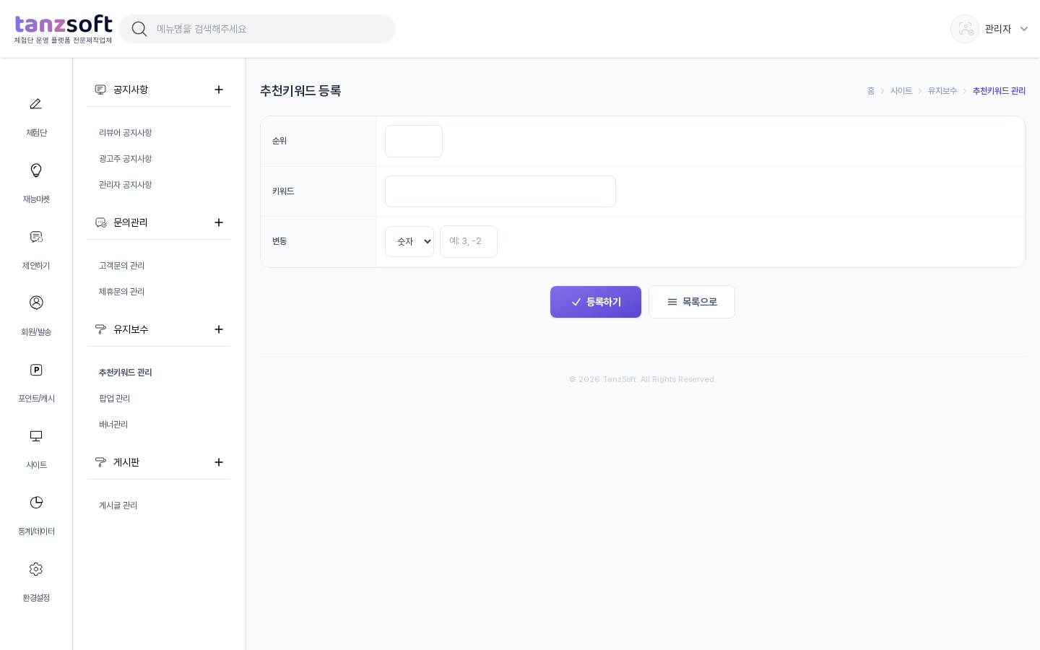The width and height of the screenshot is (1040, 650).
Task: Open the 통계/데이터 pie chart icon
Action: click(36, 503)
